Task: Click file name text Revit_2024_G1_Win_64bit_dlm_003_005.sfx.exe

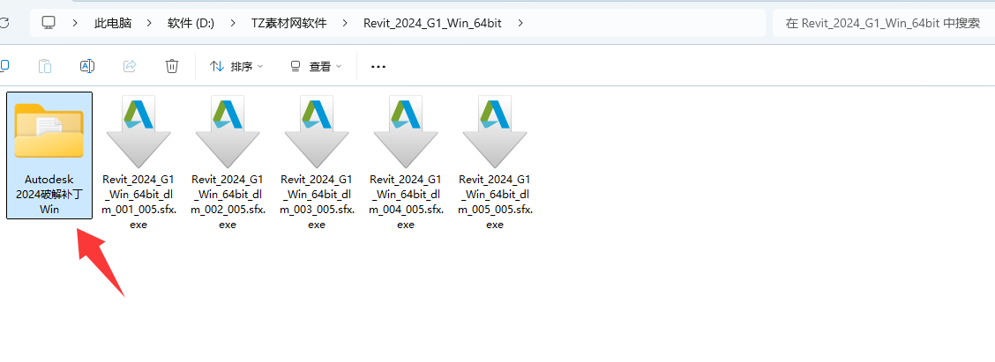Action: click(316, 202)
